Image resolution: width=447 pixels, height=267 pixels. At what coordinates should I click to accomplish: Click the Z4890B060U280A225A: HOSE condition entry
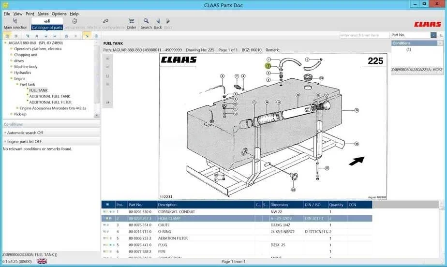[x=417, y=70]
